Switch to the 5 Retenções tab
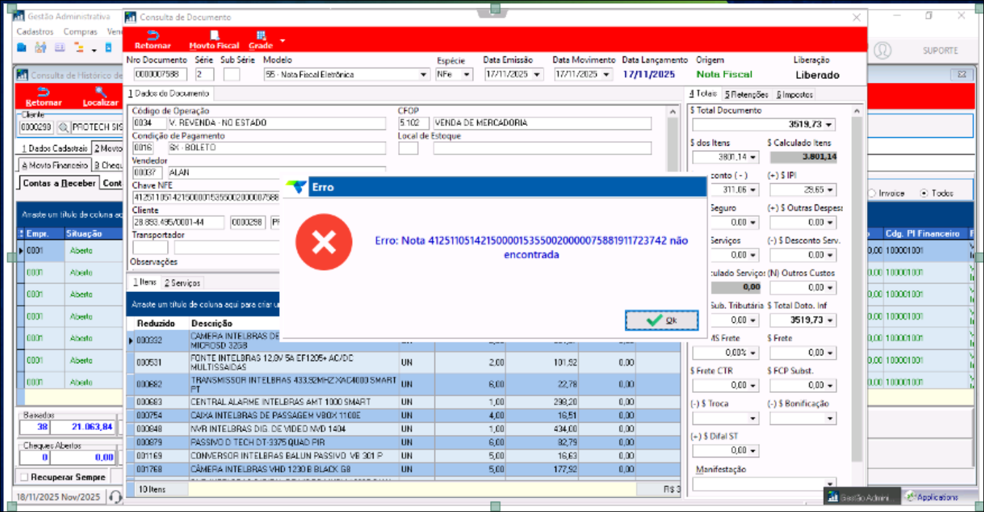The height and width of the screenshot is (512, 984). 746,95
